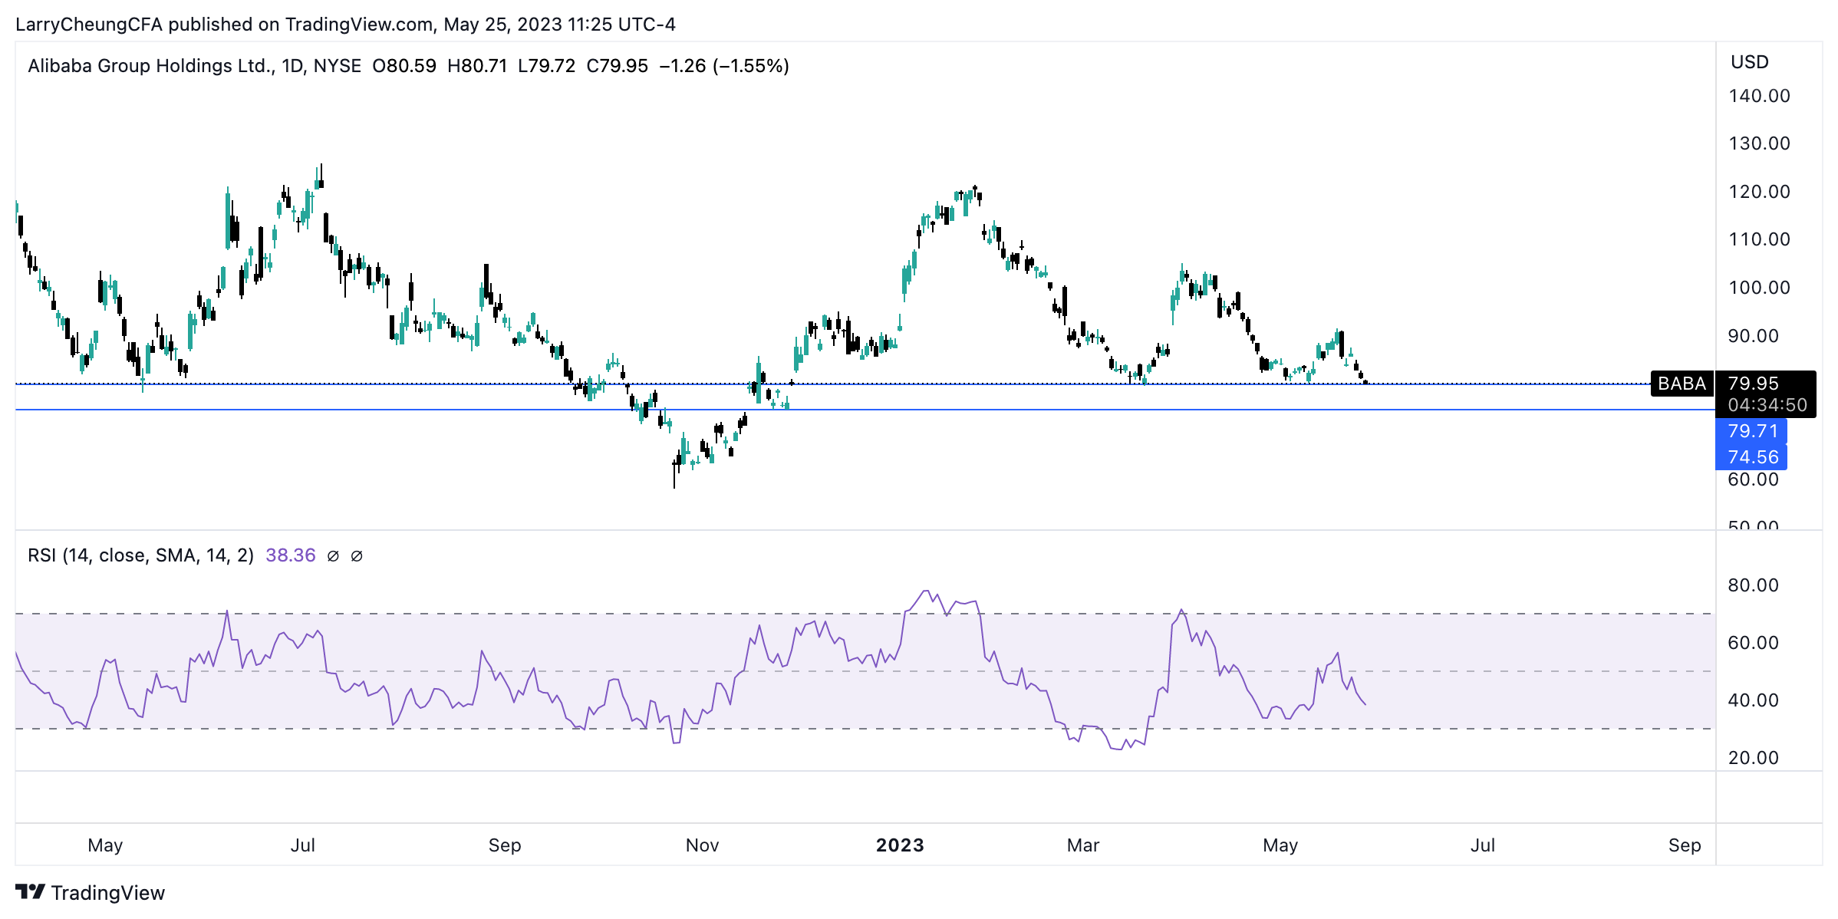Click the TradingView wordmark text
The image size is (1838, 919).
pyautogui.click(x=108, y=893)
